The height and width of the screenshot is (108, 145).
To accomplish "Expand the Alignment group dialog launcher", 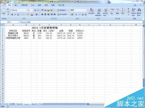I will (x=68, y=18).
